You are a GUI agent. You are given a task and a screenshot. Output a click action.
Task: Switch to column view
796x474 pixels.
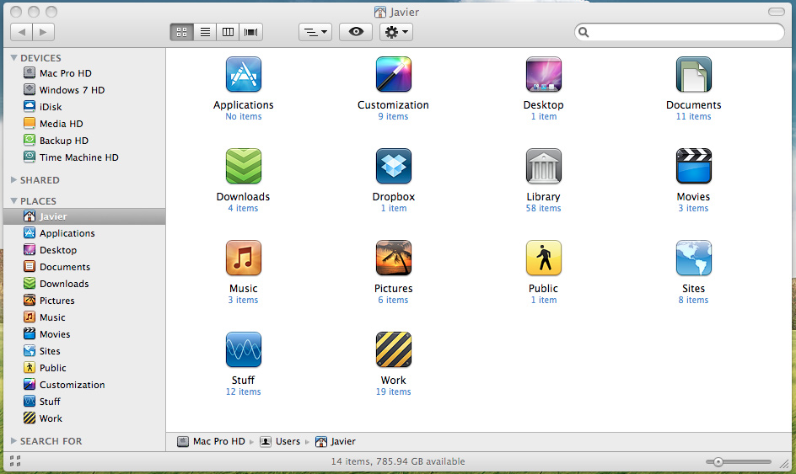pyautogui.click(x=228, y=33)
